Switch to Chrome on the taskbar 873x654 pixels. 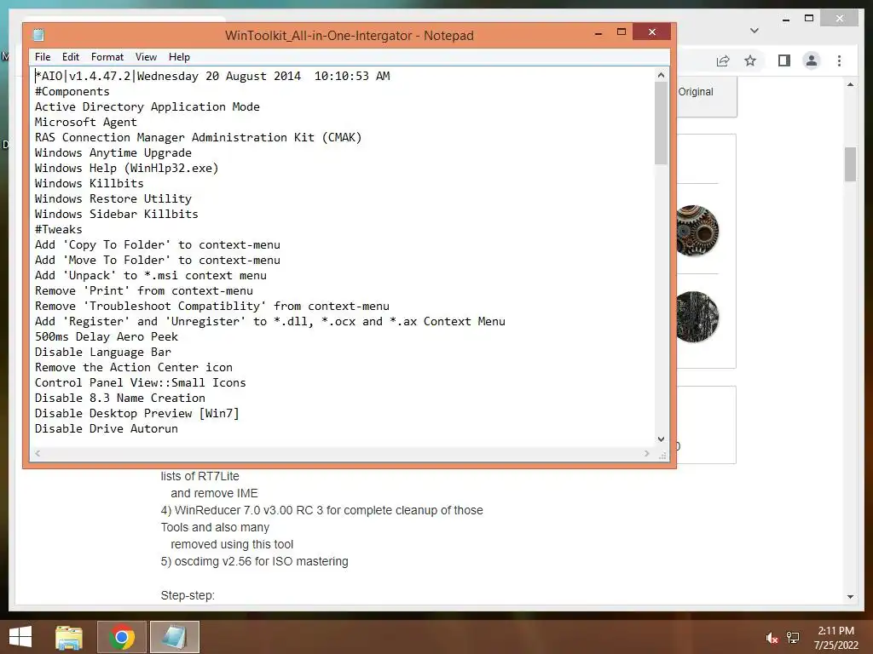point(122,637)
